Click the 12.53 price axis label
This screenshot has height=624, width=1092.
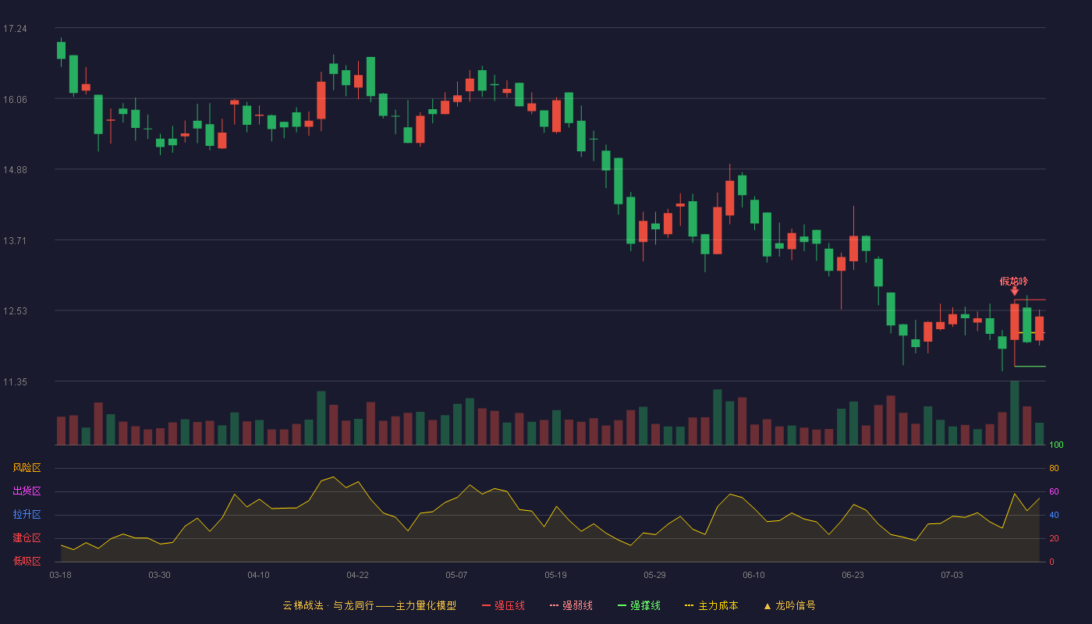click(x=15, y=311)
